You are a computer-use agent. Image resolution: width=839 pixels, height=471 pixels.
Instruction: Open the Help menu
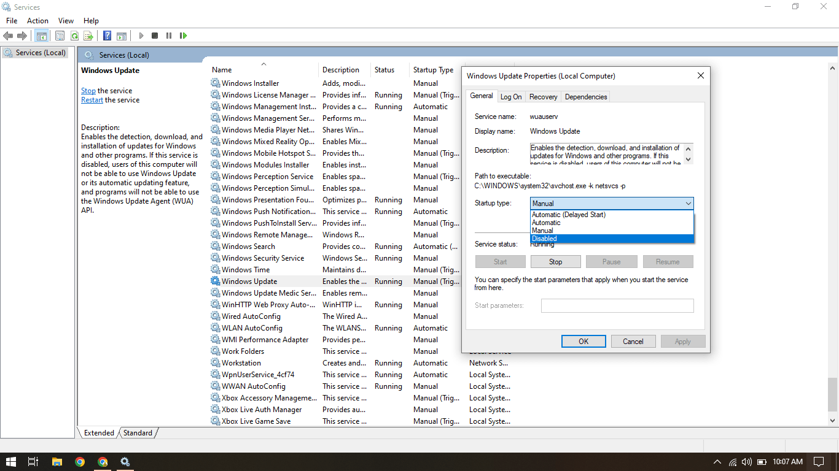pyautogui.click(x=91, y=21)
